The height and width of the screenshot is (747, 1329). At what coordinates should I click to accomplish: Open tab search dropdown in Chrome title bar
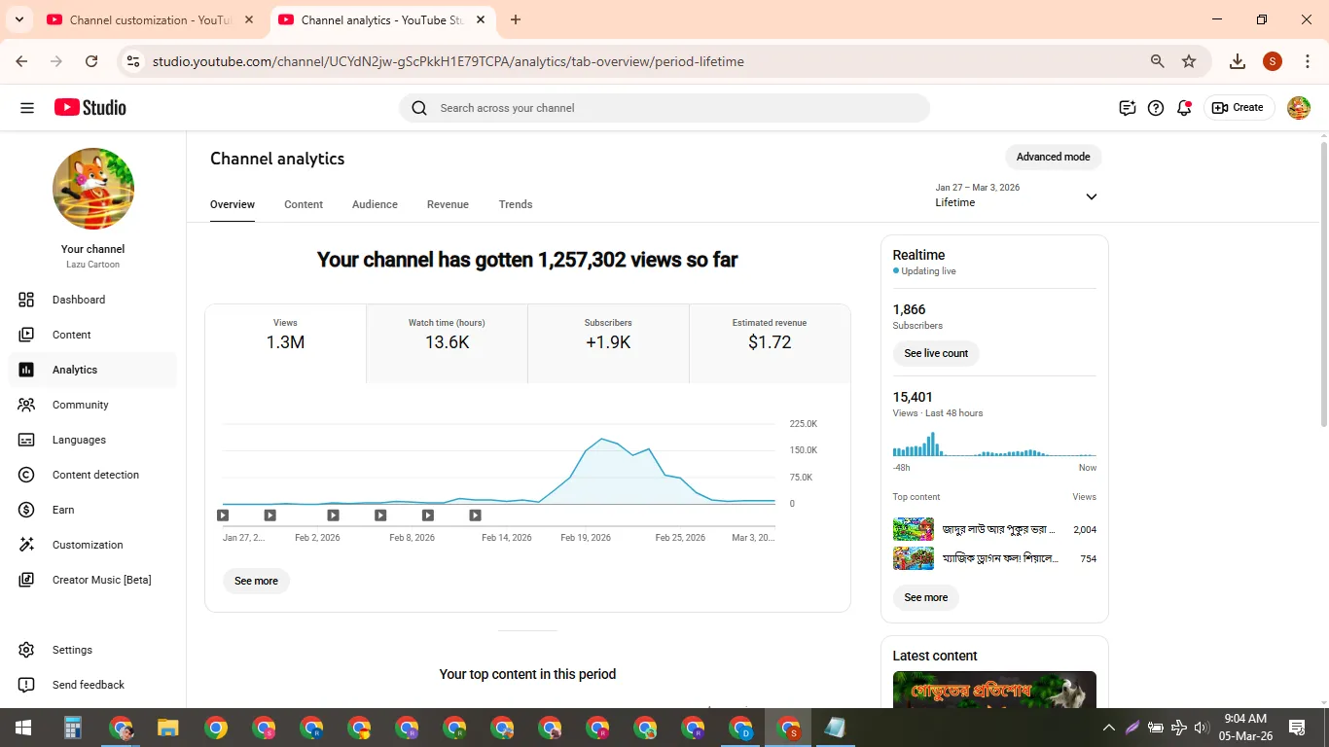(19, 19)
